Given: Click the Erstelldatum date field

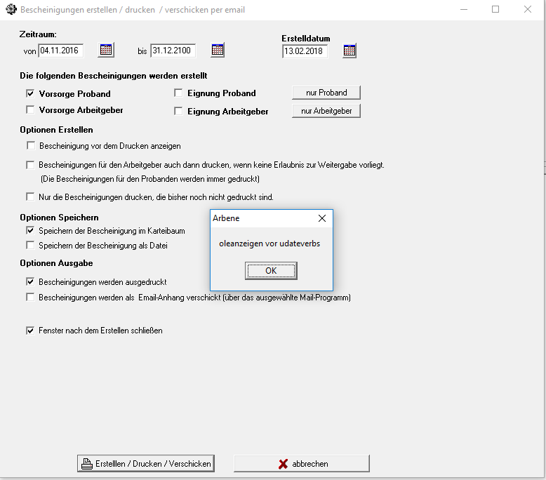Looking at the screenshot, I should 305,51.
